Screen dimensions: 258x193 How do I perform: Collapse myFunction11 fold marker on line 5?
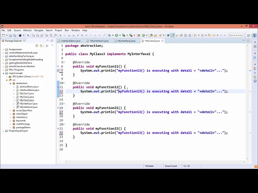pos(64,62)
